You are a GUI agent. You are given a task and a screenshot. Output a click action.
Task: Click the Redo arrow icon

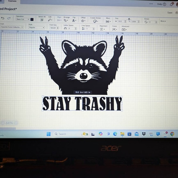coord(9,18)
